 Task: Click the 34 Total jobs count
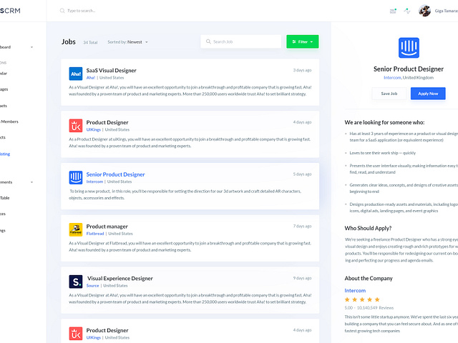coord(90,42)
